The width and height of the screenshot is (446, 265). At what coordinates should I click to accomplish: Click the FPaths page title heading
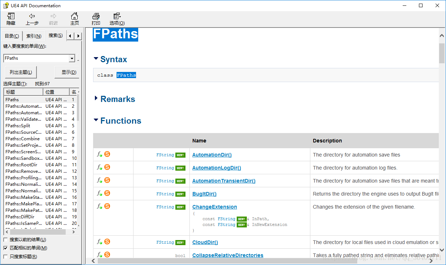point(115,34)
